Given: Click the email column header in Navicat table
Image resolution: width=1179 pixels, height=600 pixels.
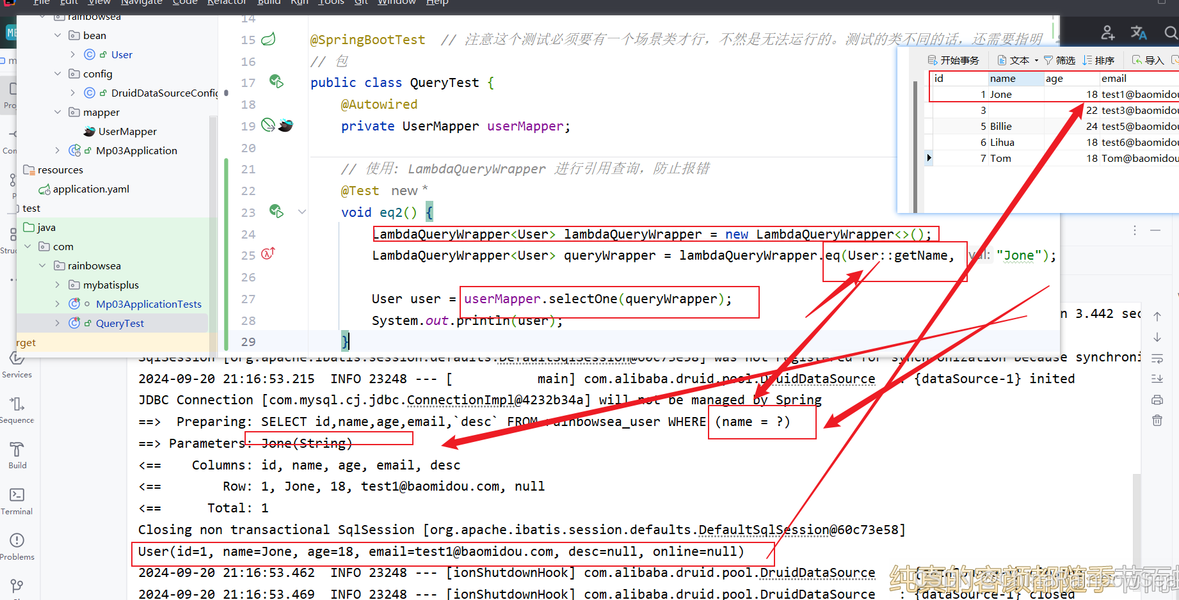Looking at the screenshot, I should [1139, 78].
